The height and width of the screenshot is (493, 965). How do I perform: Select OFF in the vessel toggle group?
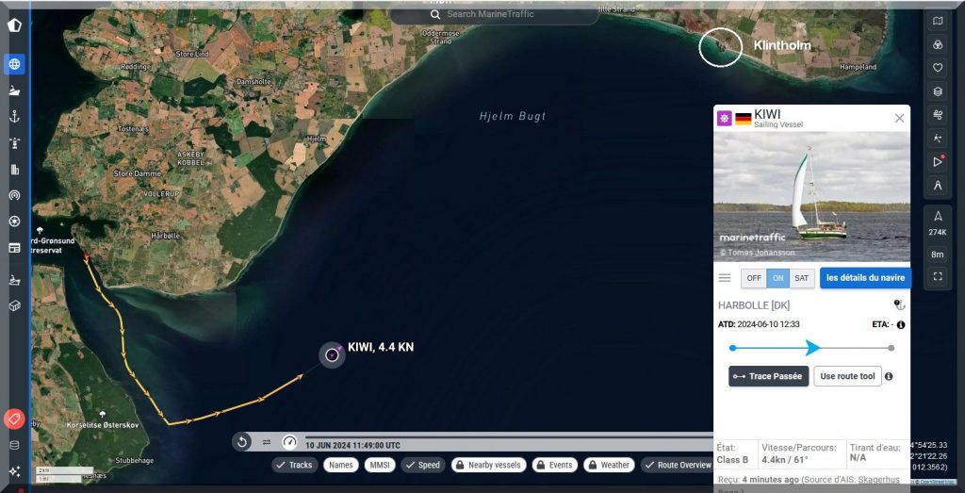click(753, 278)
